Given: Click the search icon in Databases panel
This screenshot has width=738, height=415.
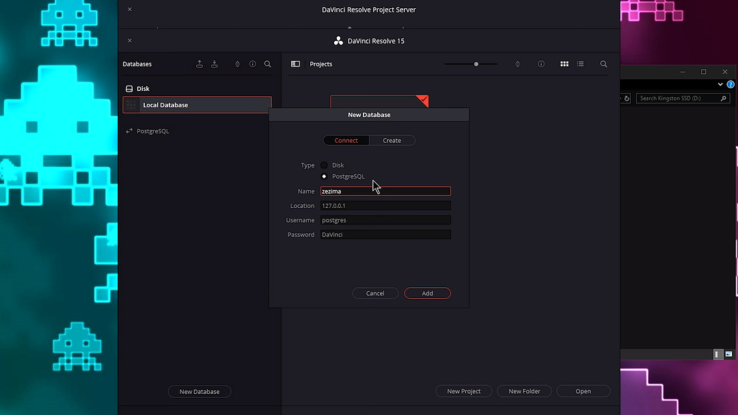Looking at the screenshot, I should coord(268,64).
